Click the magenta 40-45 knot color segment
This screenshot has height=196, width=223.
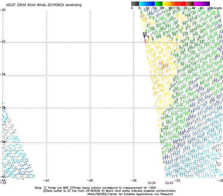tap(198, 4)
